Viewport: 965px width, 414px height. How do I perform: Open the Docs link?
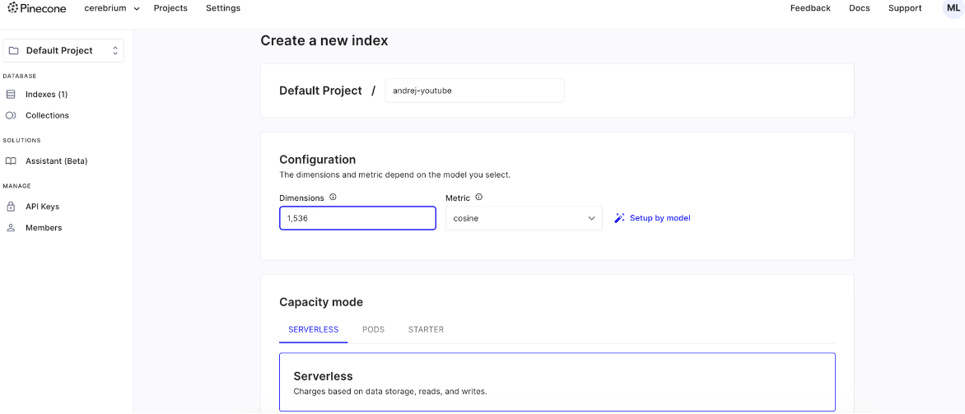click(x=859, y=8)
